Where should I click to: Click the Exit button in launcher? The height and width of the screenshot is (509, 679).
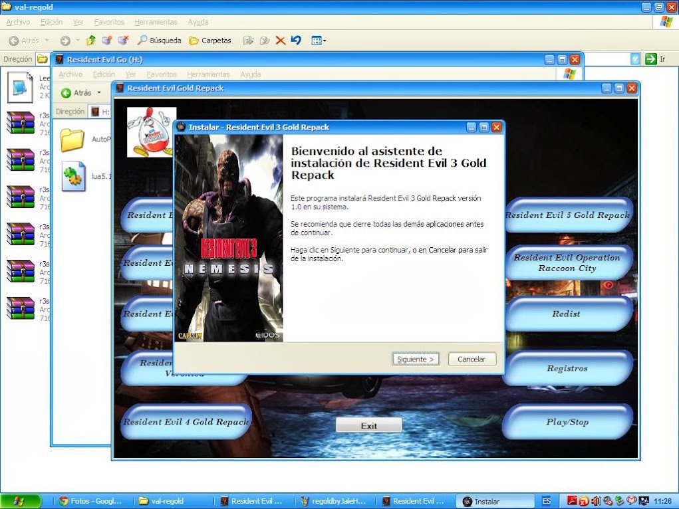click(x=369, y=425)
